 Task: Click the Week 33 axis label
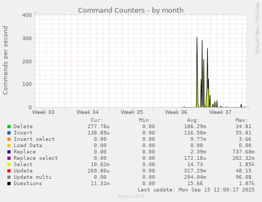coord(43,112)
